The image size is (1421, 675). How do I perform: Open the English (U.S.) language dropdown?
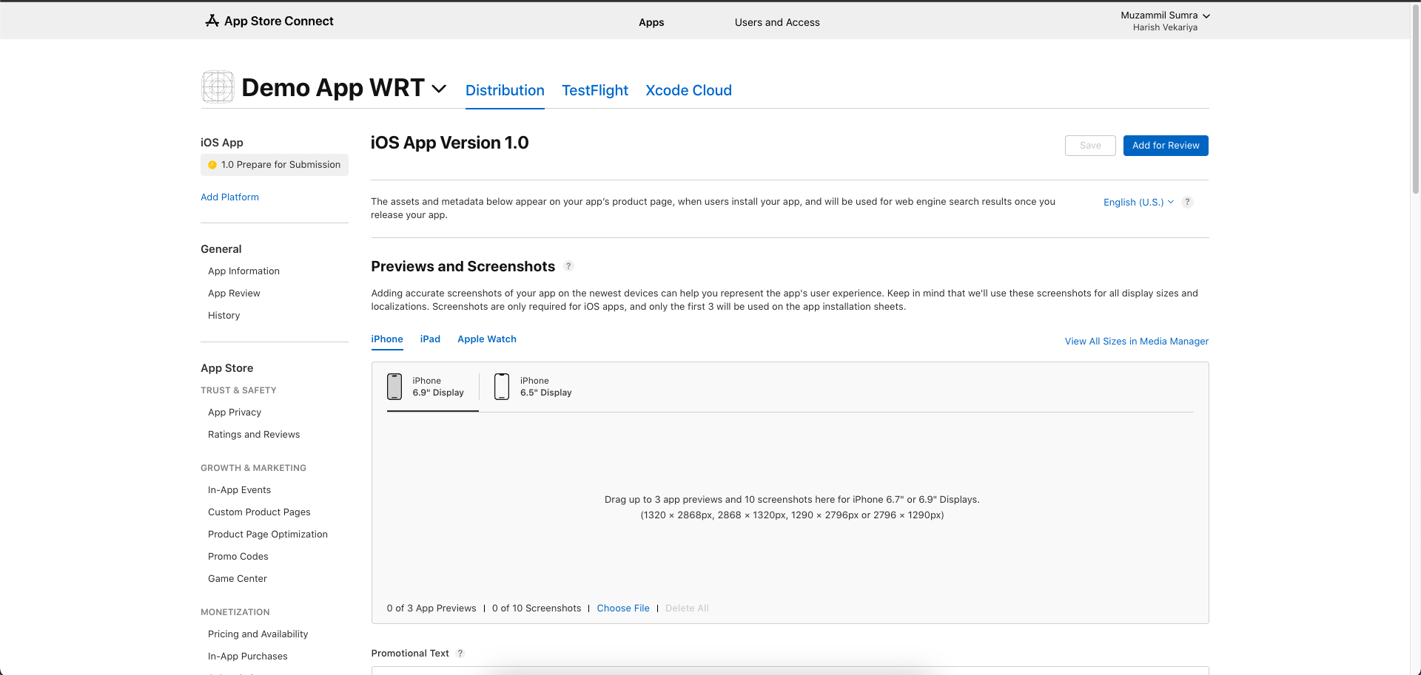[1138, 202]
